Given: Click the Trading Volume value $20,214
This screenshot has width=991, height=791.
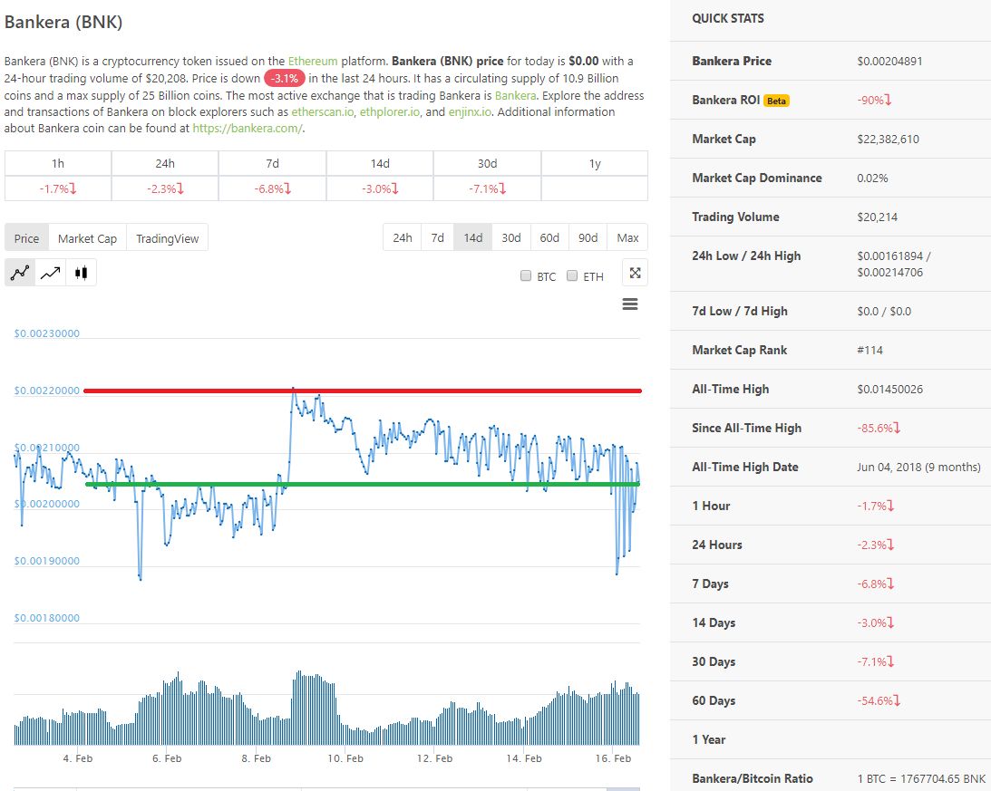Looking at the screenshot, I should [x=878, y=217].
